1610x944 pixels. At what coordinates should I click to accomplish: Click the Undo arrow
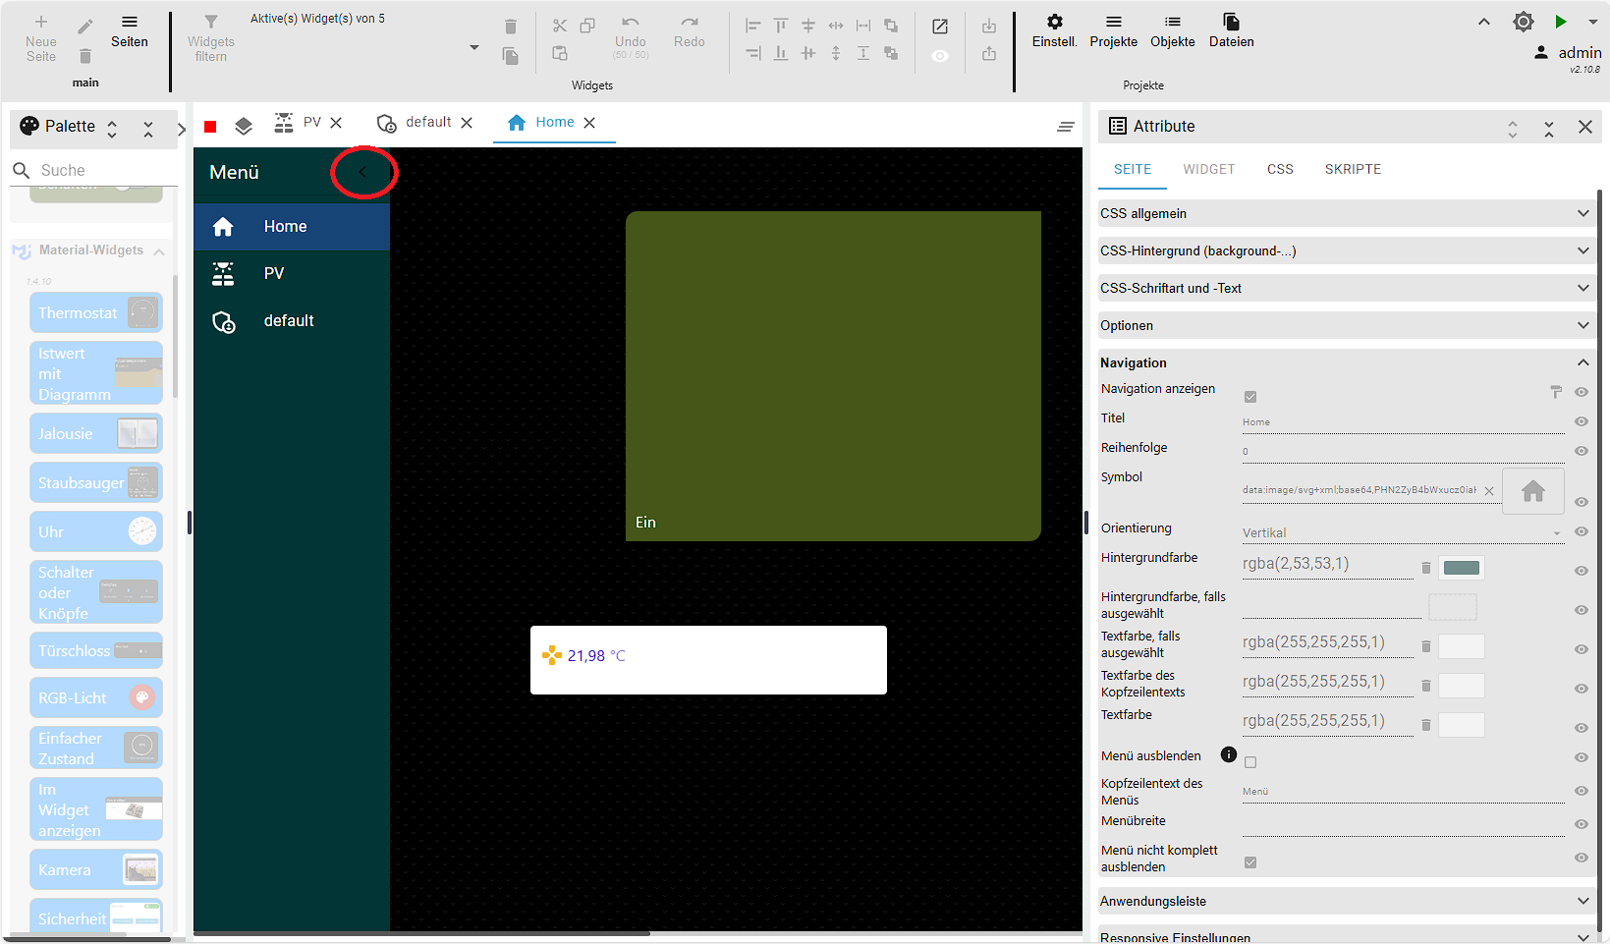(631, 22)
